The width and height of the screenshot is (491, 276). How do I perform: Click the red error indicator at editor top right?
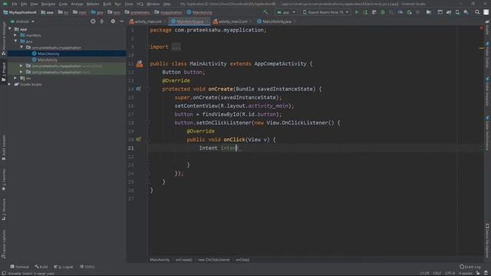[481, 28]
